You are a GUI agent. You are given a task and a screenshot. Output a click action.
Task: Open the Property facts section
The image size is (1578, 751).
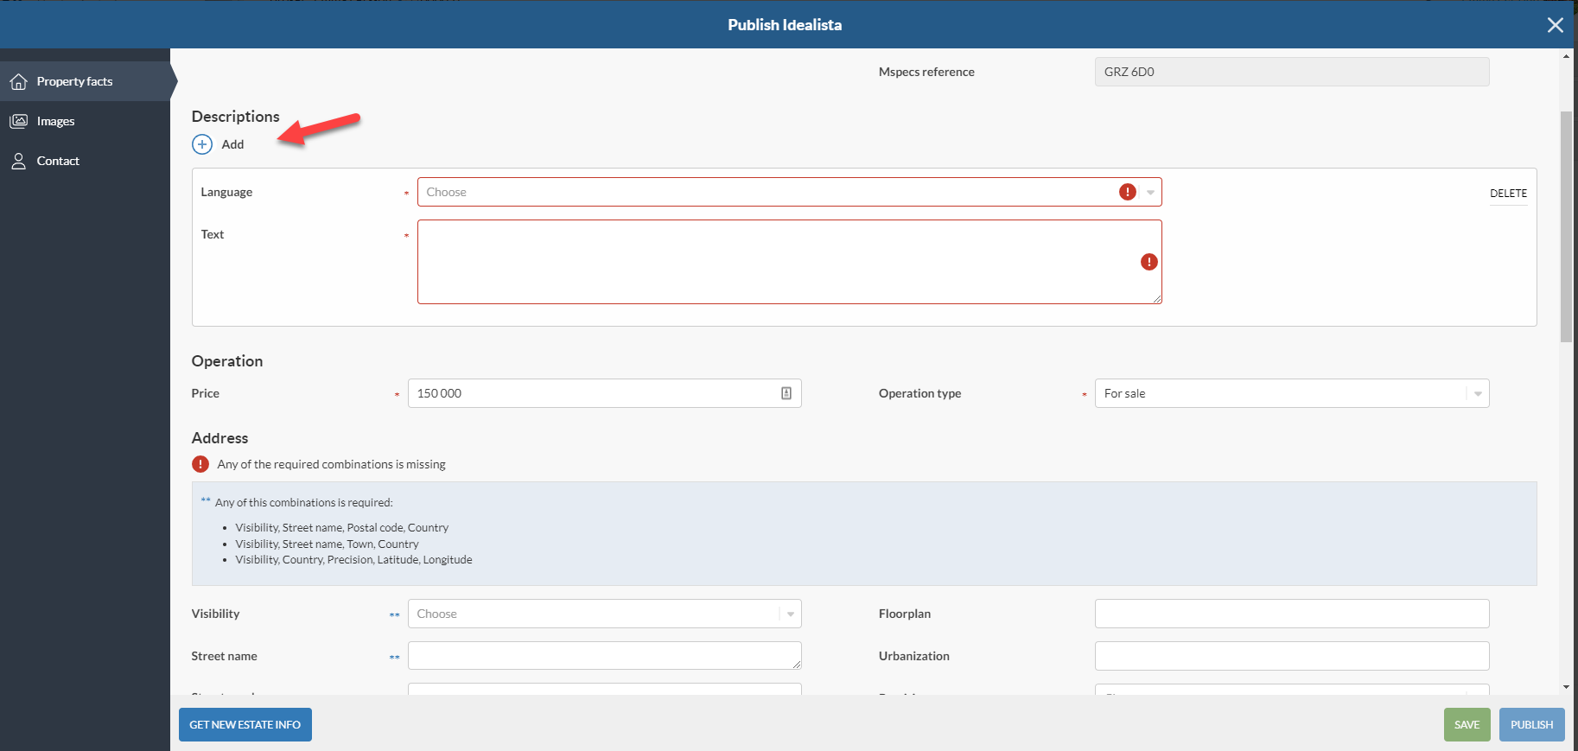click(x=85, y=81)
